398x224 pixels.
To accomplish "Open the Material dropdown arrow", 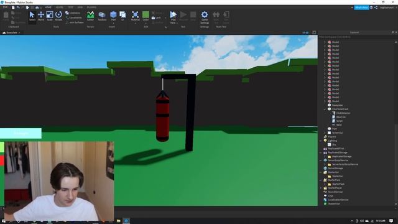I will 136,23.
